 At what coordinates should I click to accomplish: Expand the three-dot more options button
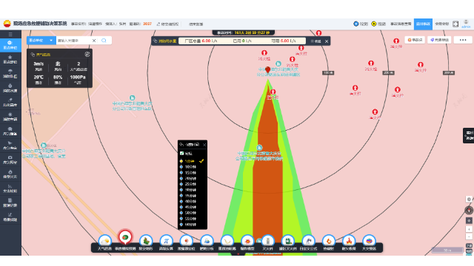[x=462, y=40]
